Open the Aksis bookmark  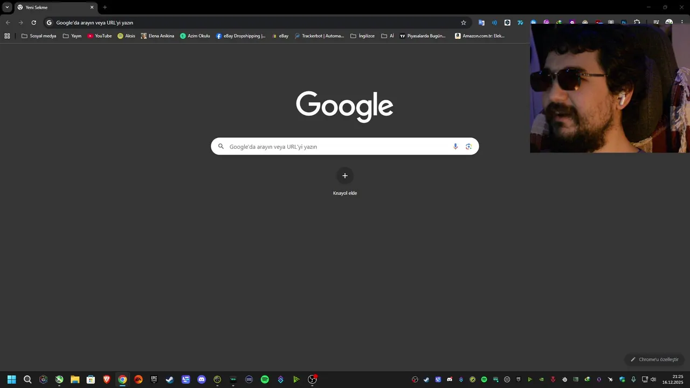pyautogui.click(x=126, y=36)
